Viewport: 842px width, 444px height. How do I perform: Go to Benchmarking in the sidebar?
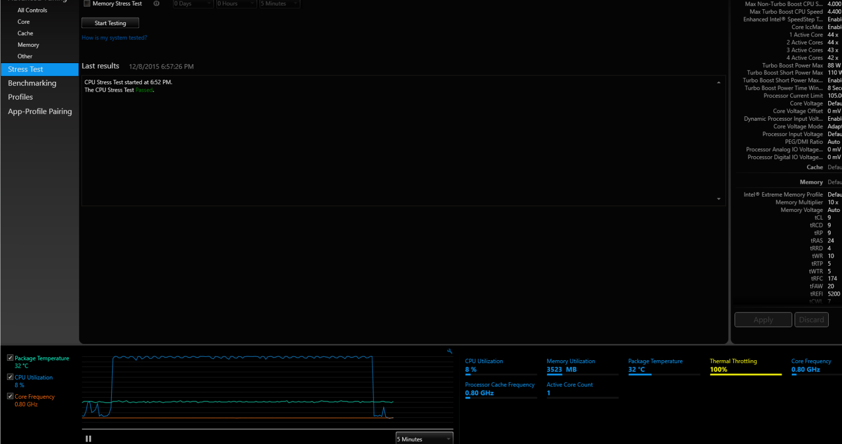(x=32, y=83)
